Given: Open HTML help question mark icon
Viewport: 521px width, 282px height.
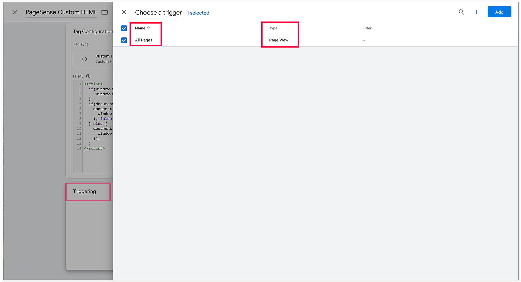Looking at the screenshot, I should (x=88, y=76).
